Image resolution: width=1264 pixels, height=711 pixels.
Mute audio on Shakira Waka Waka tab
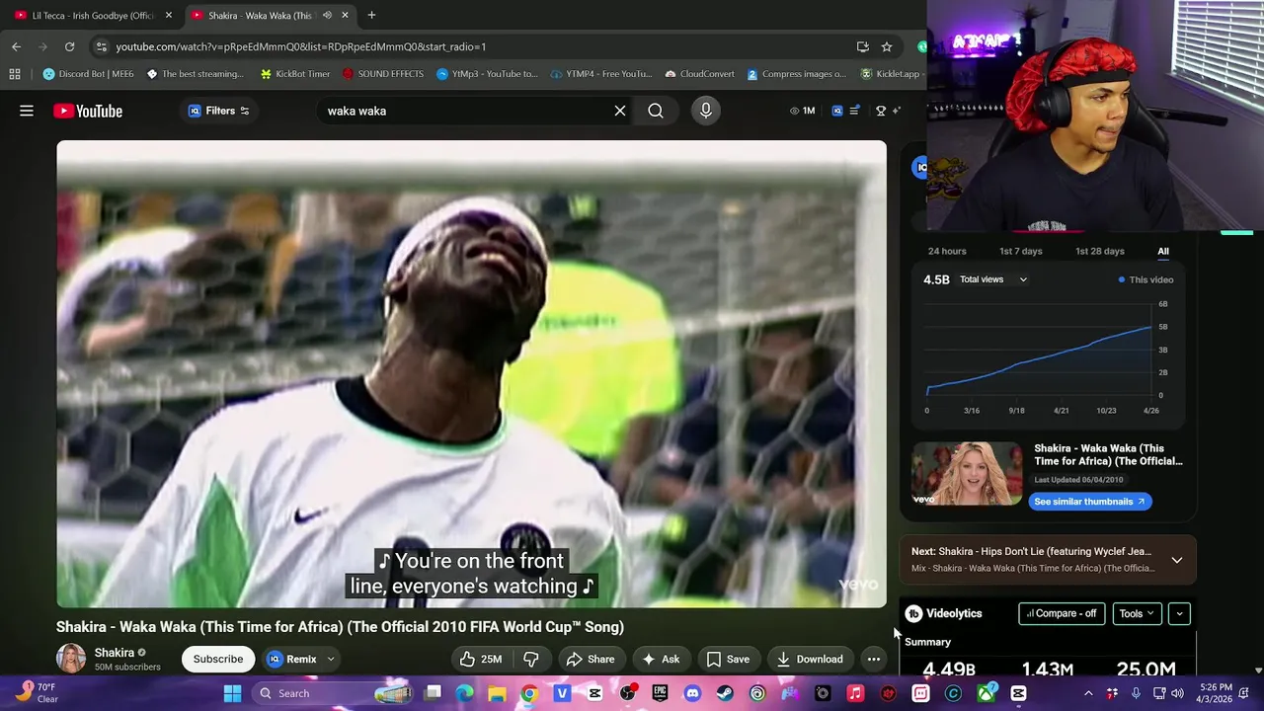coord(327,15)
